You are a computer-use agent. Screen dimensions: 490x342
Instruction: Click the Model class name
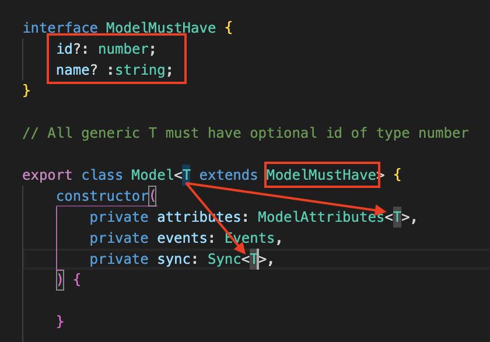click(152, 175)
